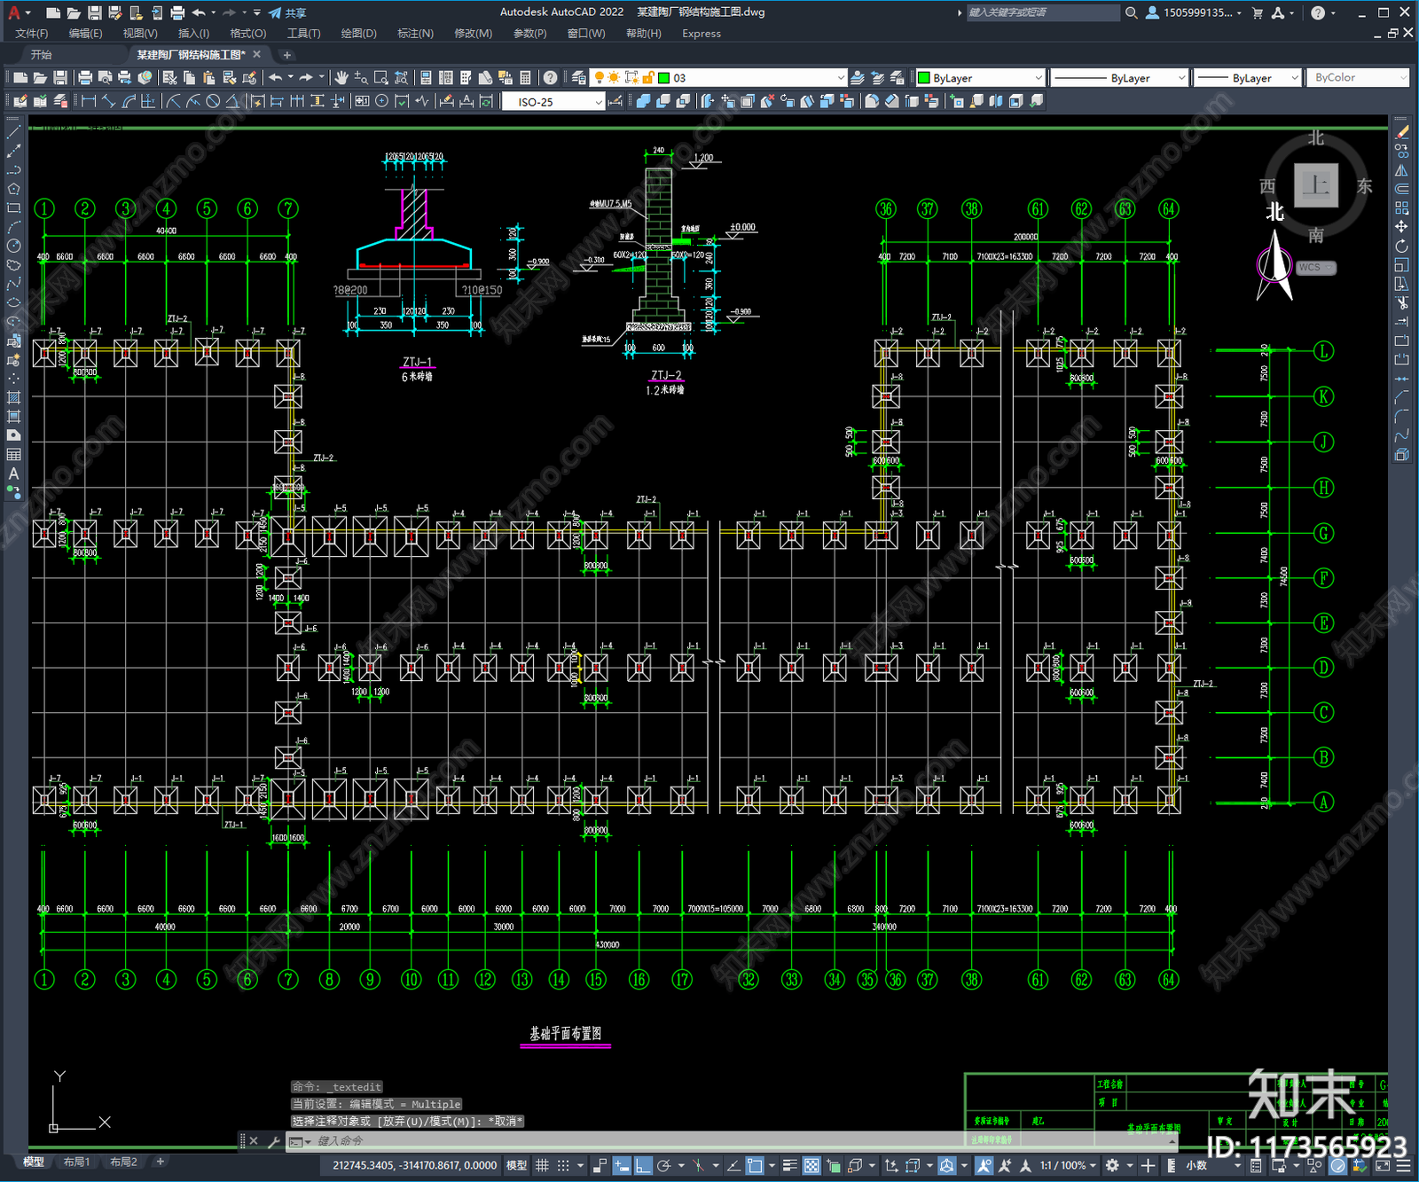Screen dimensions: 1419x1182
Task: Select the Diameter dimension tool
Action: [x=213, y=101]
